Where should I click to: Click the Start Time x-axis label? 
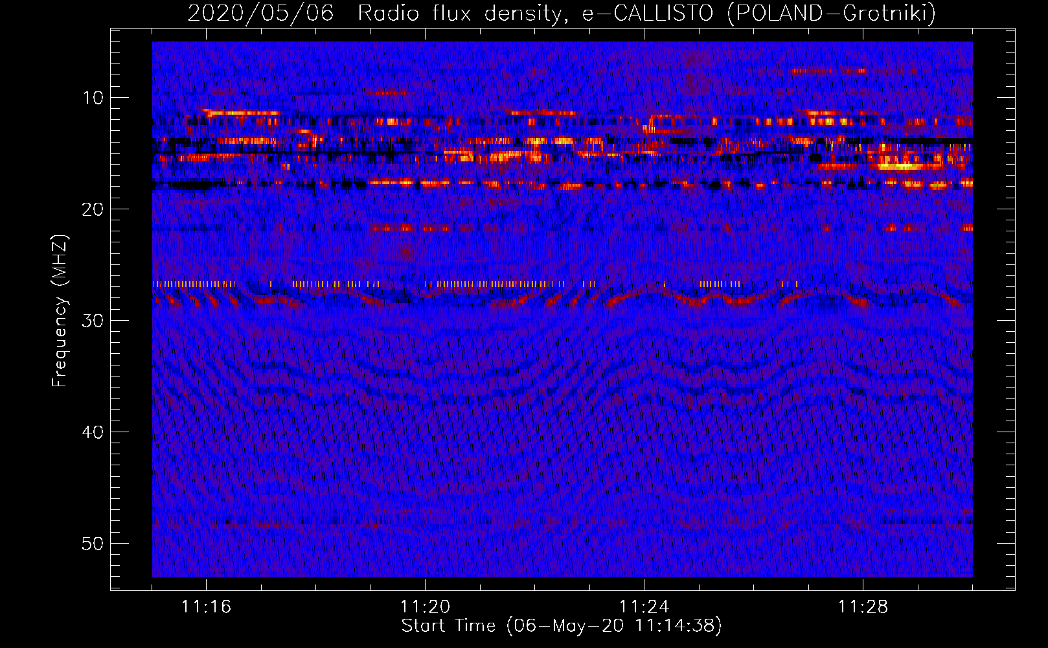562,626
